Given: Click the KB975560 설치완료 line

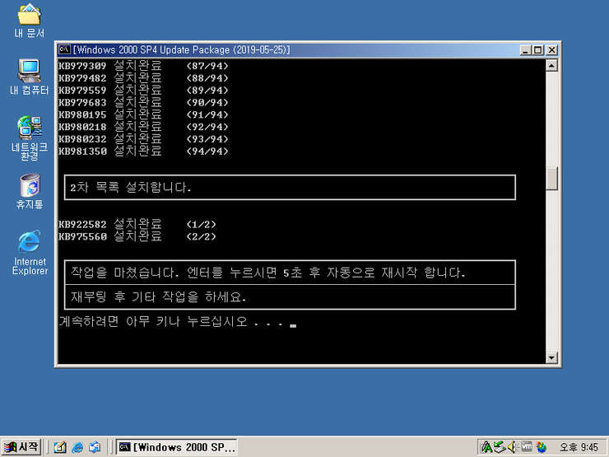Looking at the screenshot, I should click(137, 236).
